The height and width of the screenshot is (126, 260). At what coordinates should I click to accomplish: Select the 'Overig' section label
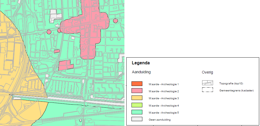coord(208,72)
